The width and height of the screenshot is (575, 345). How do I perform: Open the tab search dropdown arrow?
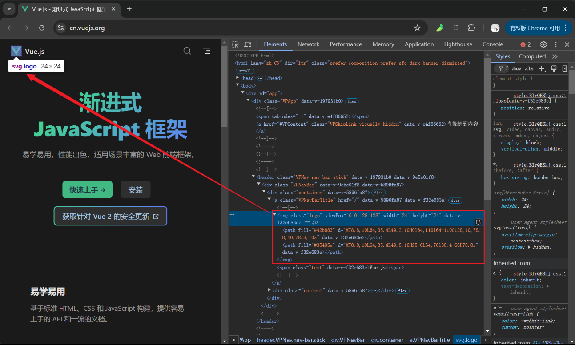(x=9, y=9)
